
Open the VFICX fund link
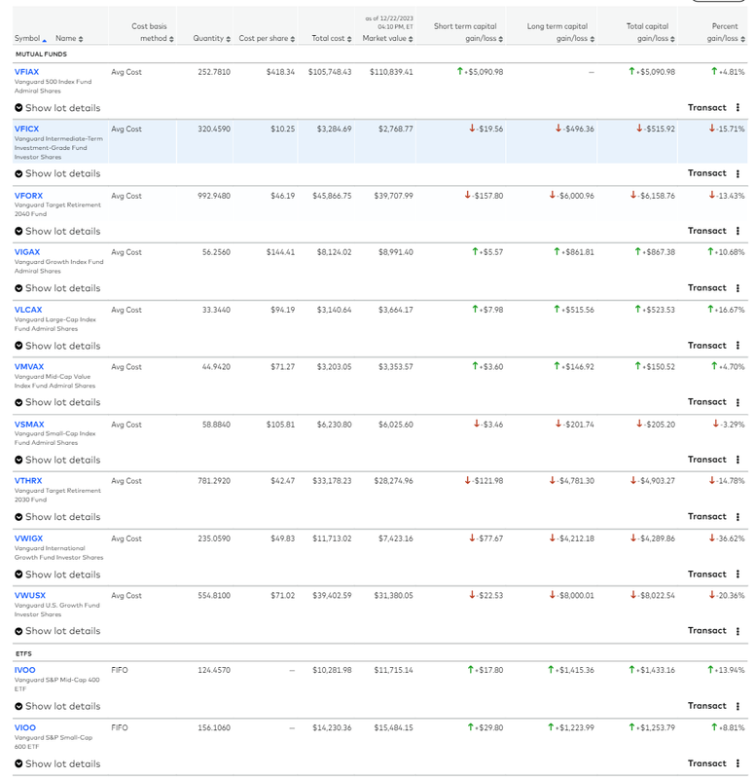pyautogui.click(x=26, y=130)
